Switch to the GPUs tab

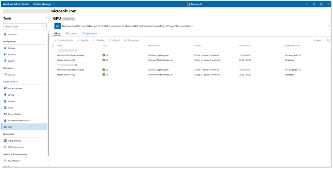pyautogui.click(x=57, y=33)
